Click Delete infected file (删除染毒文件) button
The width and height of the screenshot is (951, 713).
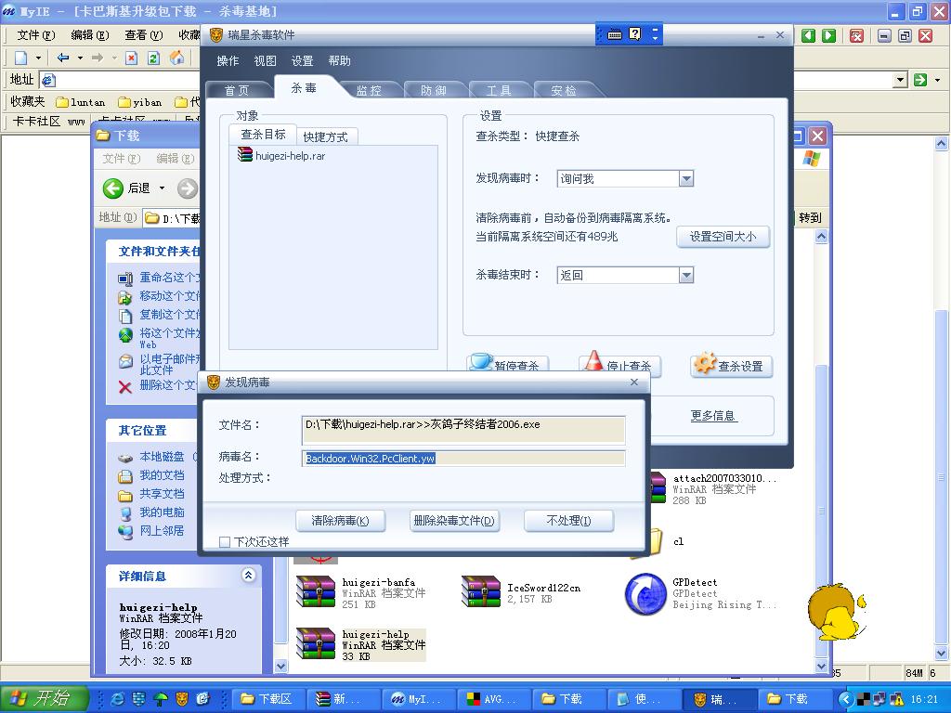(x=454, y=521)
